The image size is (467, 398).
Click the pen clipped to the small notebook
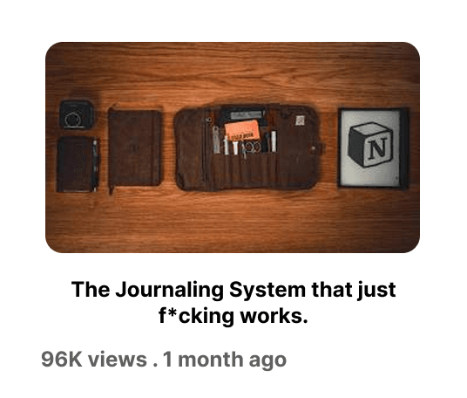point(95,165)
